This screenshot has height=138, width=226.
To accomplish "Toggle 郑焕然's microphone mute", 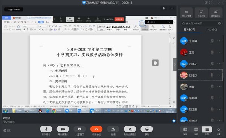I will [212, 120].
